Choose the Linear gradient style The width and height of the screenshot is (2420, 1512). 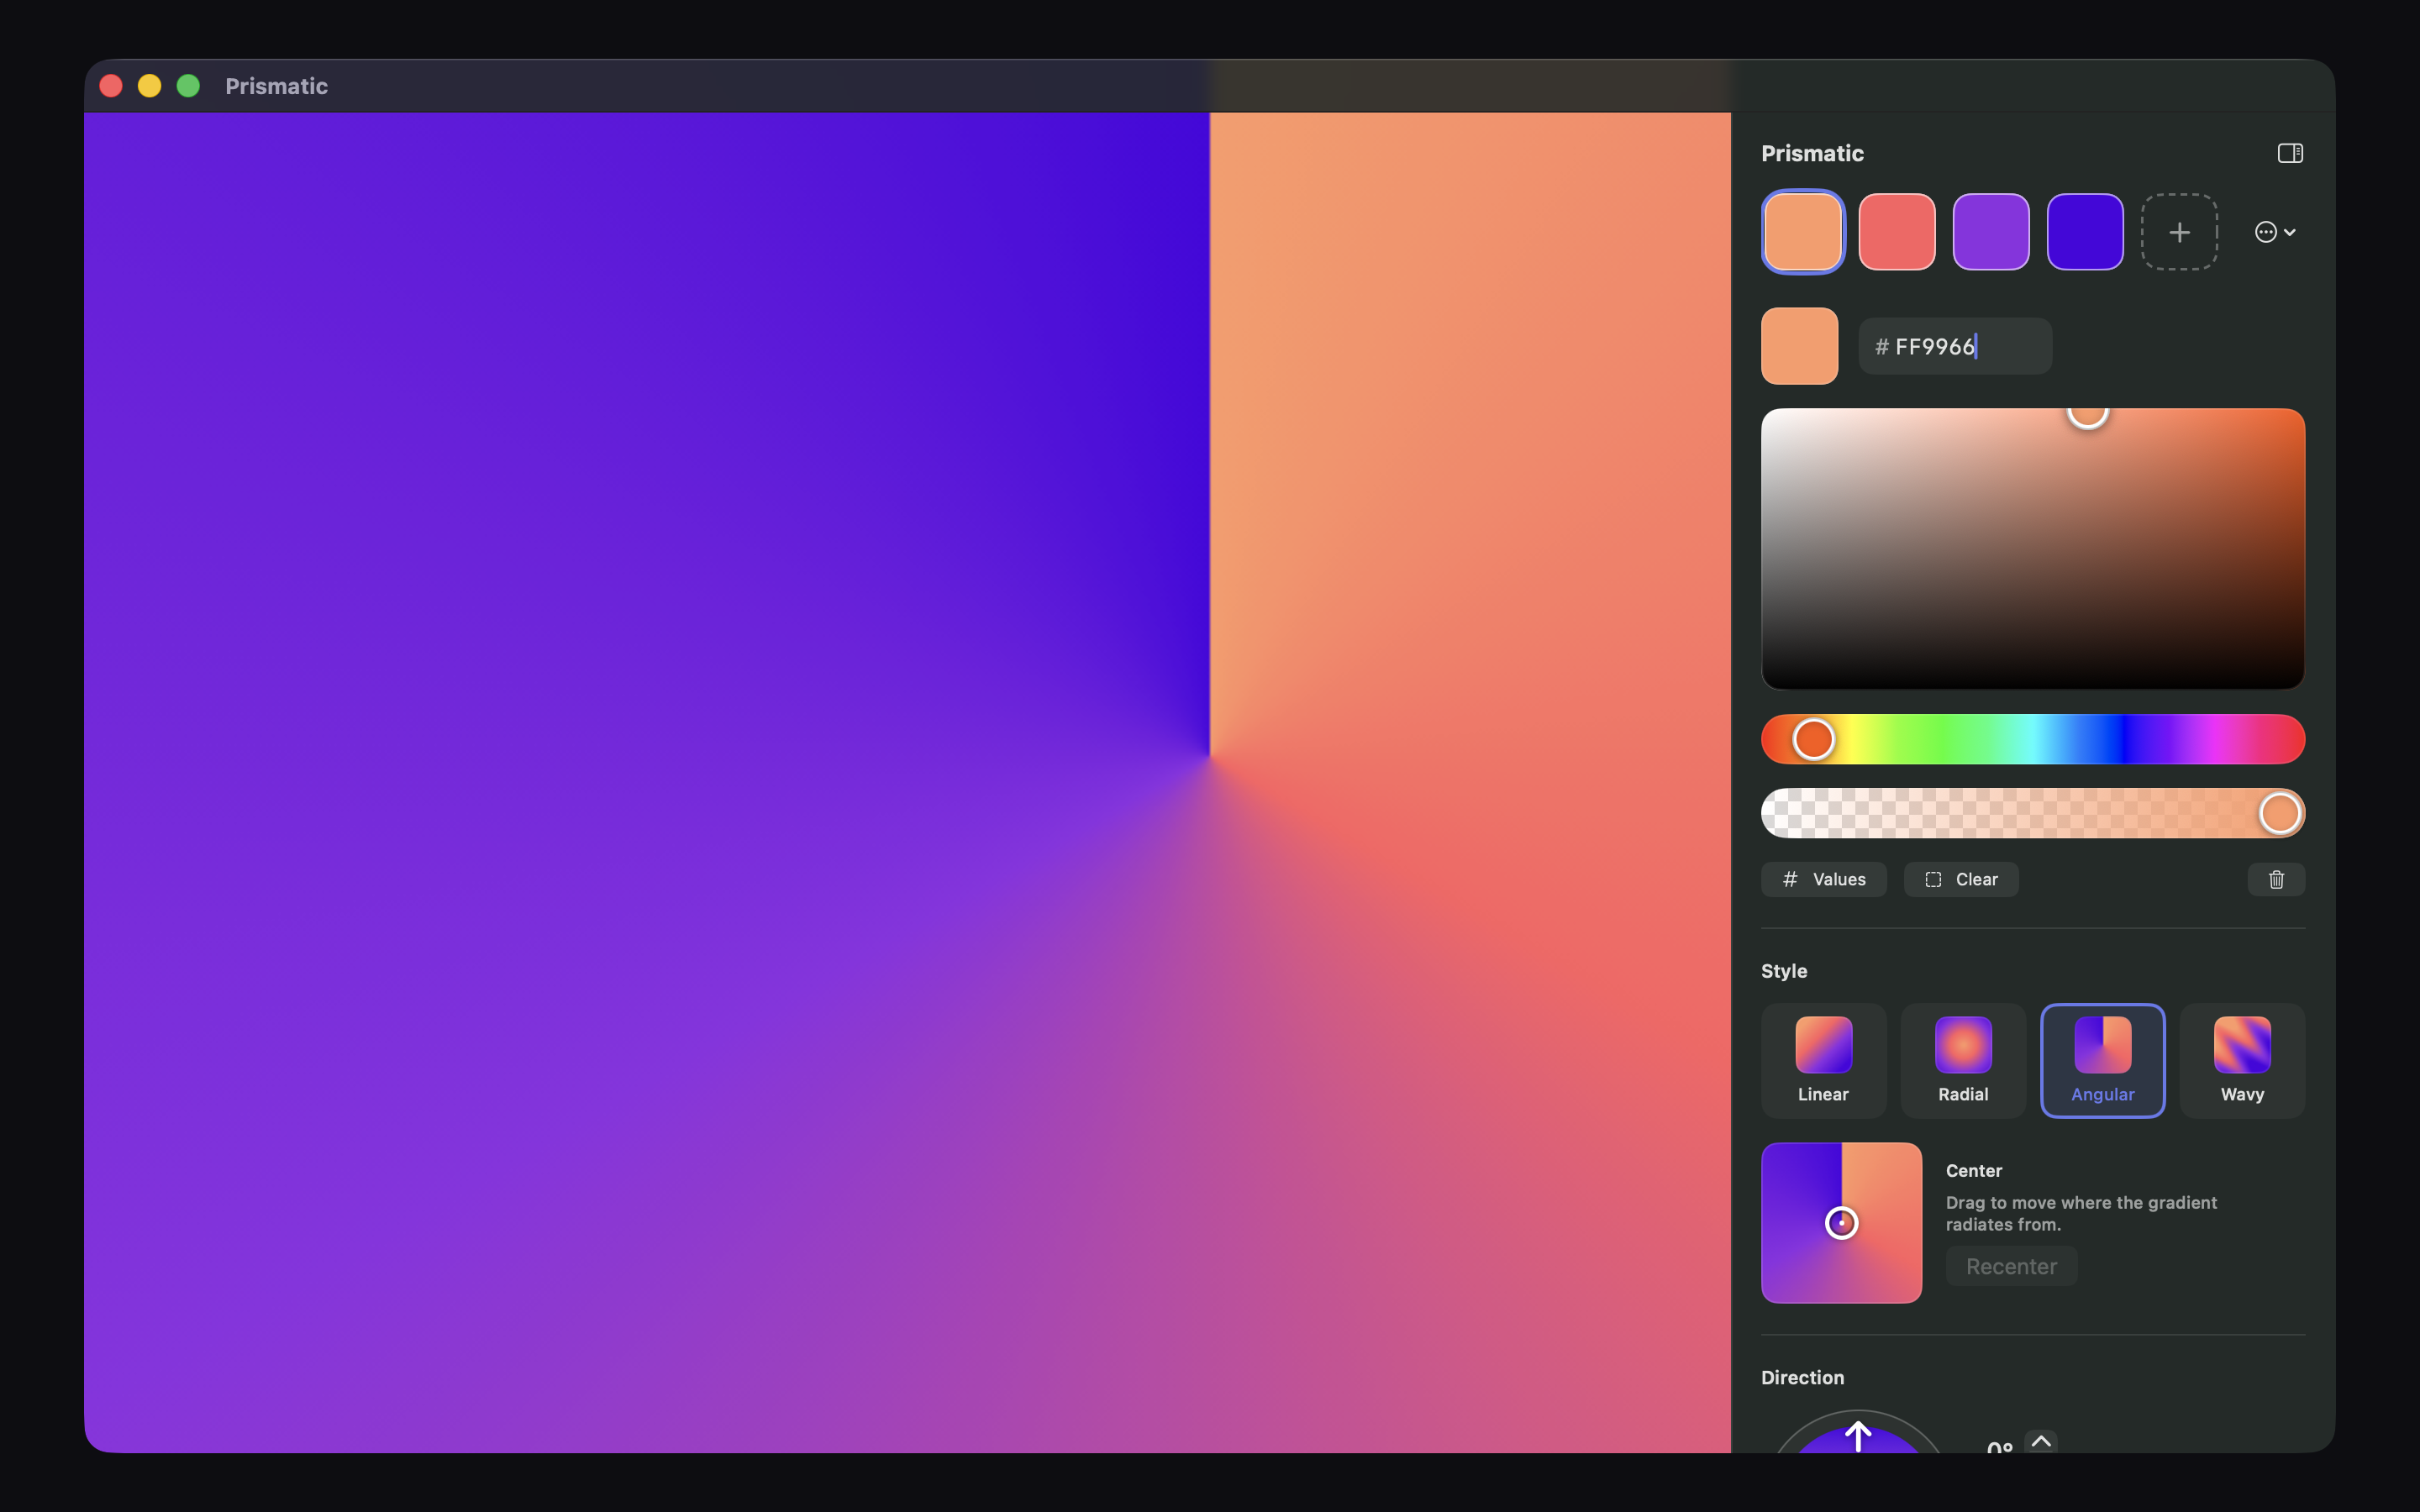click(x=1823, y=1060)
